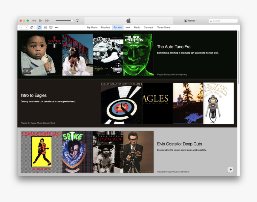Click Playlist By Apple Music Alternative

tap(173, 172)
